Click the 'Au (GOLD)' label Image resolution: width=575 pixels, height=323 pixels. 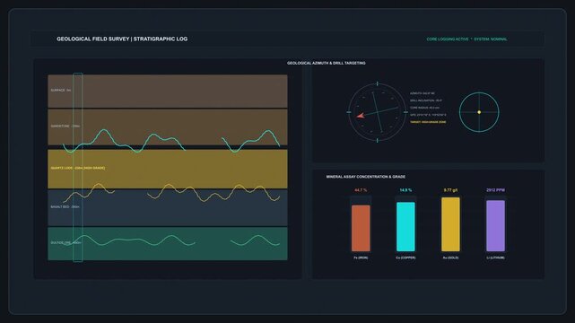tap(450, 258)
